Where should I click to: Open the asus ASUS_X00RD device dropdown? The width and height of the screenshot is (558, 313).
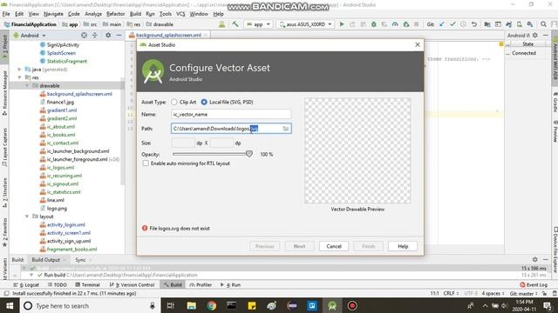[305, 24]
